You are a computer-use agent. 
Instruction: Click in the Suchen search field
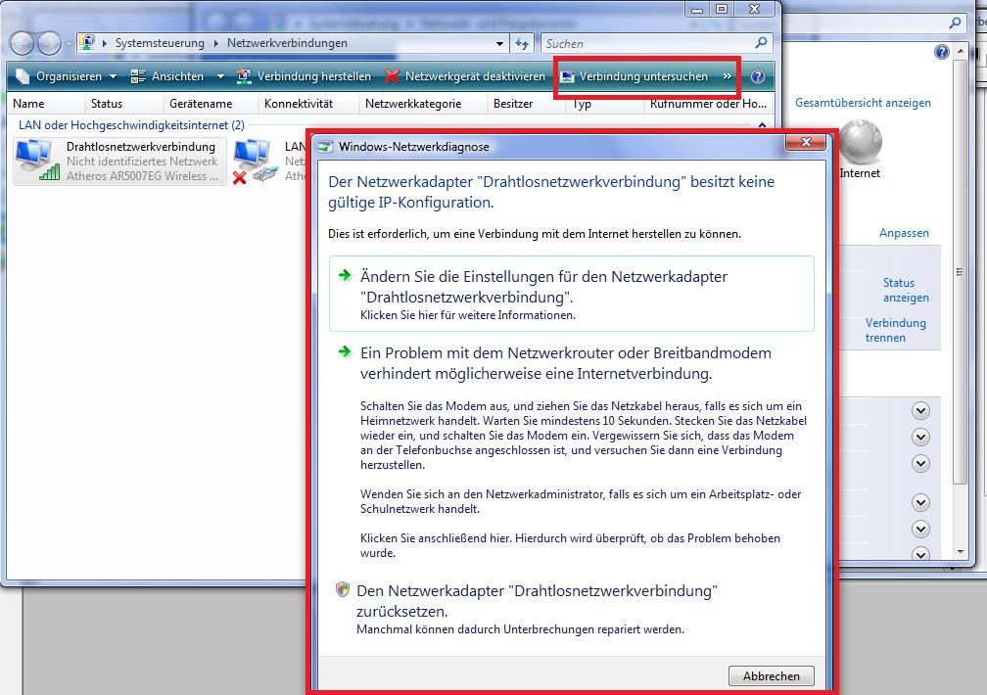(x=646, y=43)
